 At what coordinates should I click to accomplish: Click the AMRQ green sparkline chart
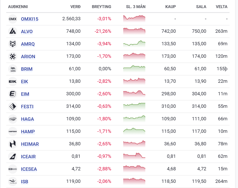[134, 44]
